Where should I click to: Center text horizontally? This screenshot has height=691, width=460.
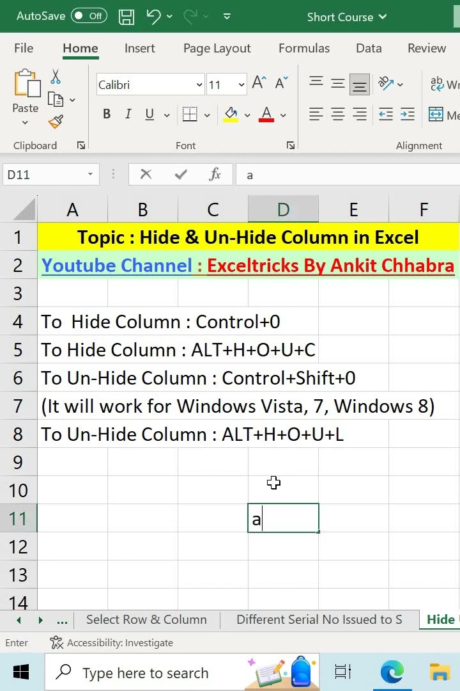[x=337, y=115]
